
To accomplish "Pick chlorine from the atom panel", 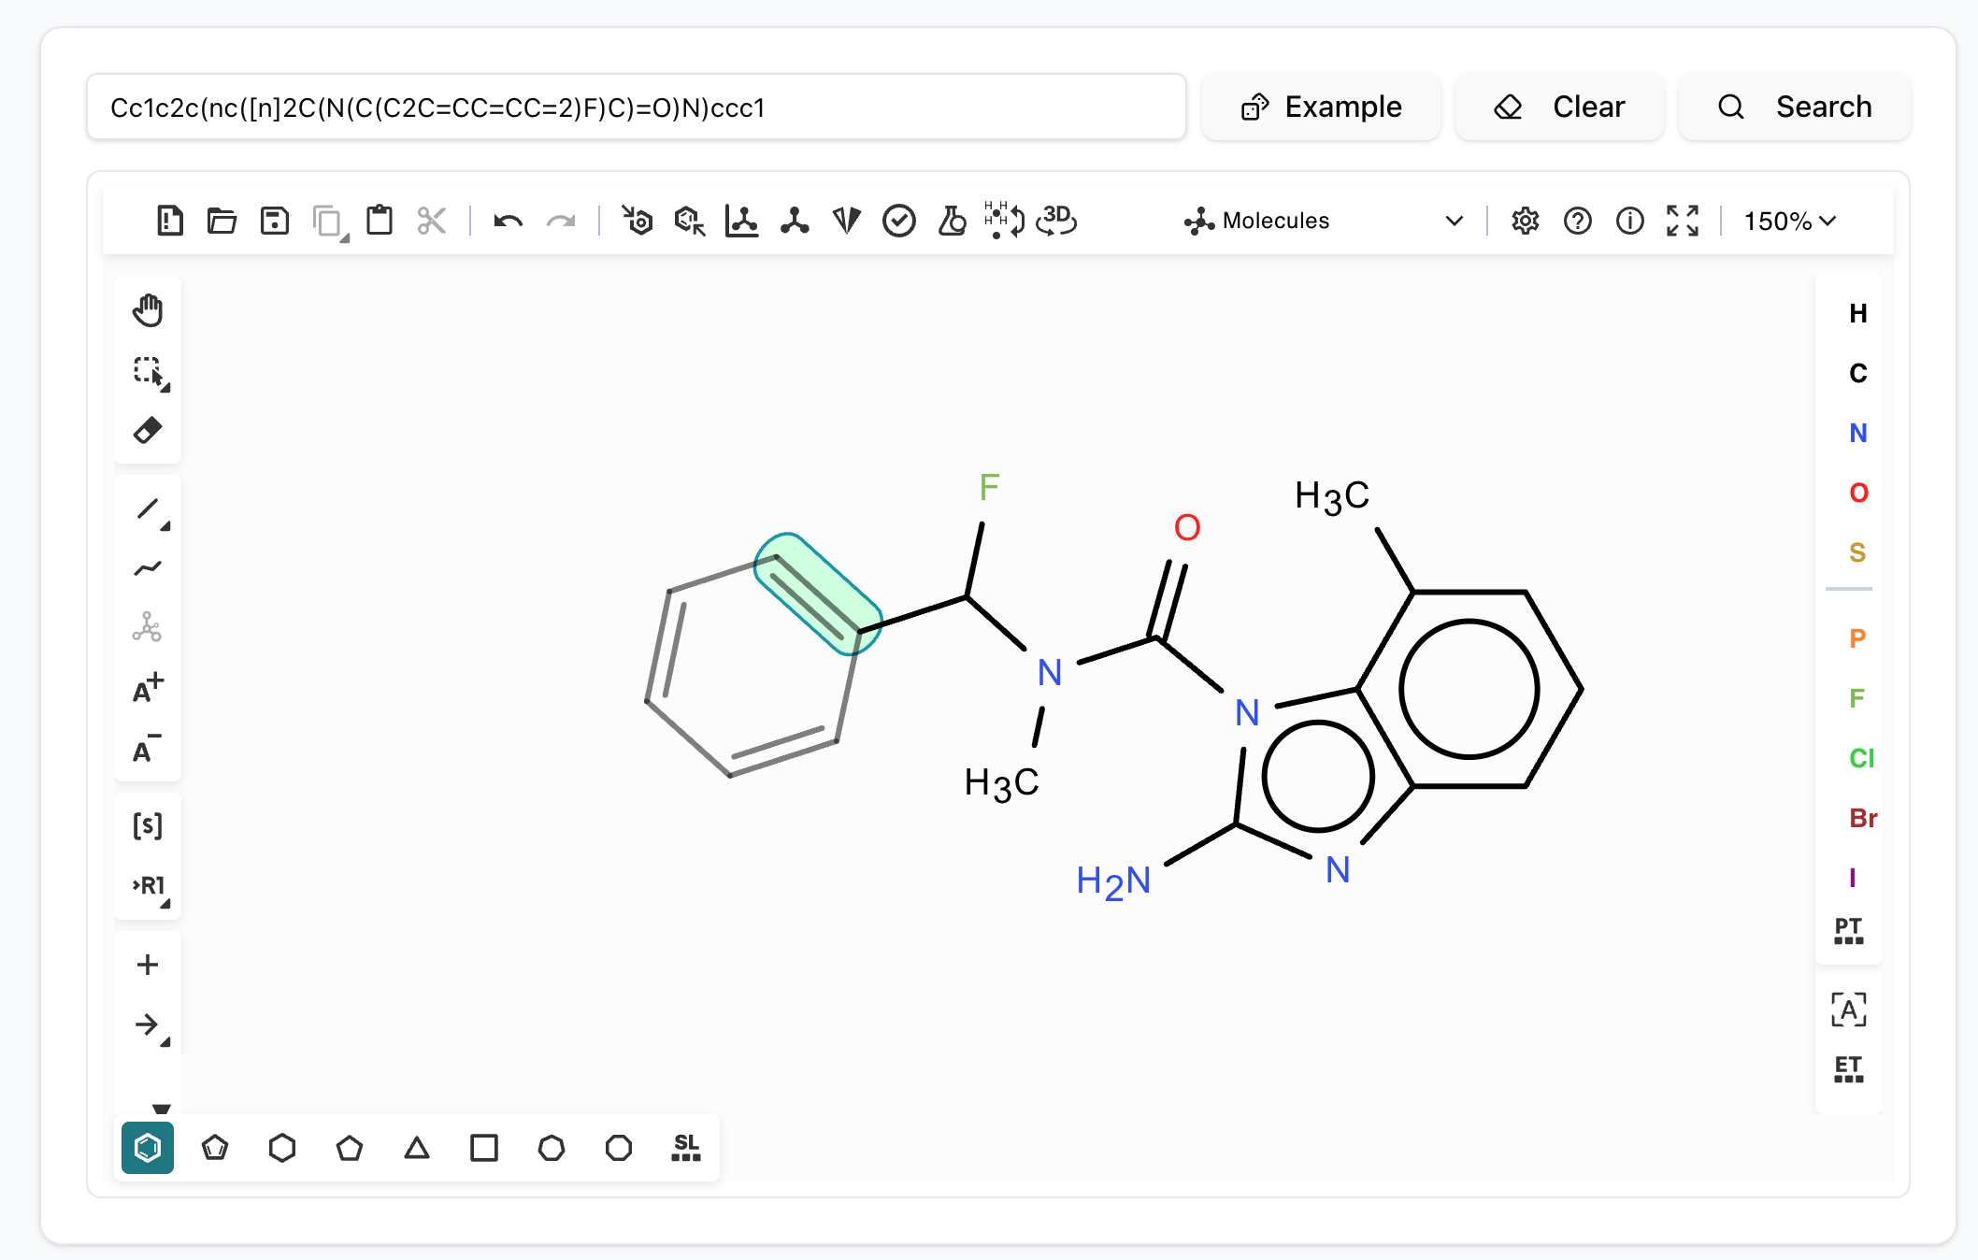I will click(1861, 758).
